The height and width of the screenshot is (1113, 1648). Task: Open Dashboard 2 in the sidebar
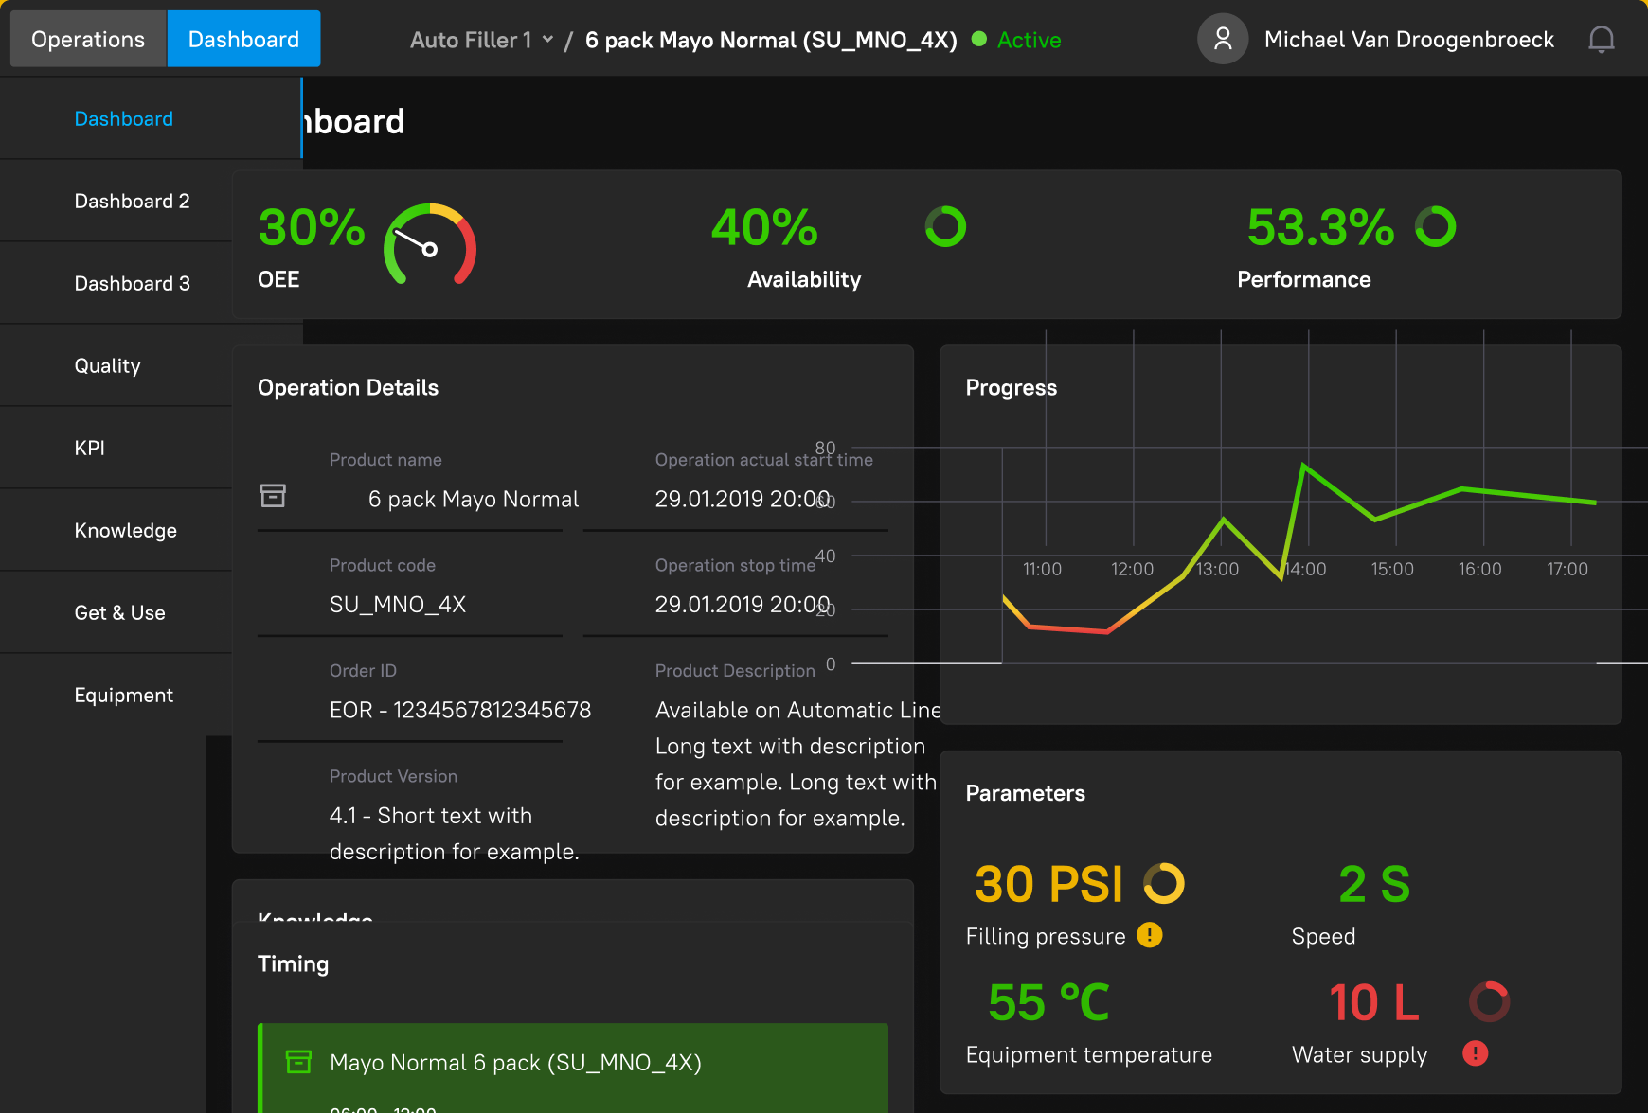(x=132, y=201)
